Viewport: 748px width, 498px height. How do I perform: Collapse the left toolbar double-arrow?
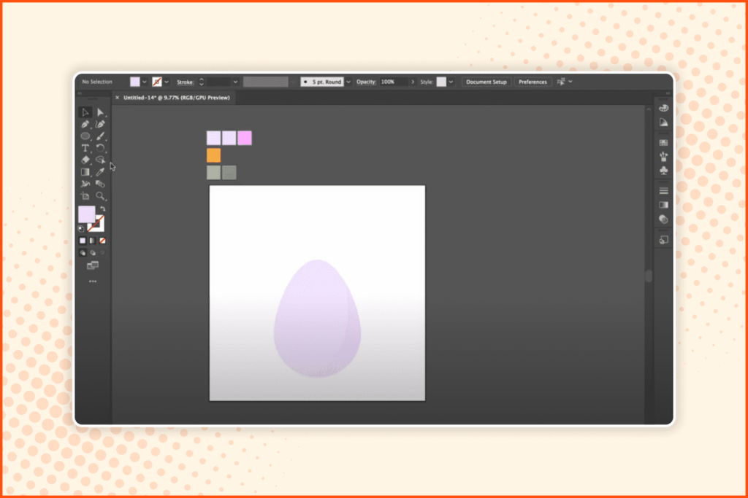(x=80, y=93)
